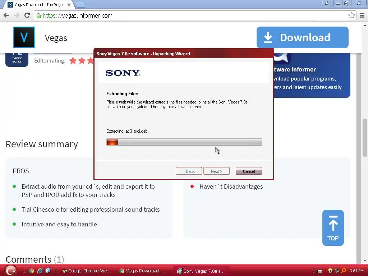Click the SONY logo in wizard

(x=123, y=73)
